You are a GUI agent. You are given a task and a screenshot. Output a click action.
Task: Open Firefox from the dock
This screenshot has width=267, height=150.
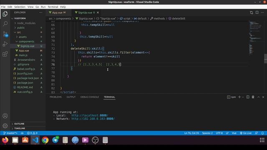tap(5, 140)
